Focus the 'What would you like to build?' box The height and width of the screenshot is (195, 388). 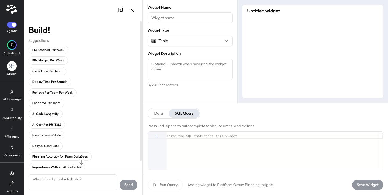tap(73, 182)
